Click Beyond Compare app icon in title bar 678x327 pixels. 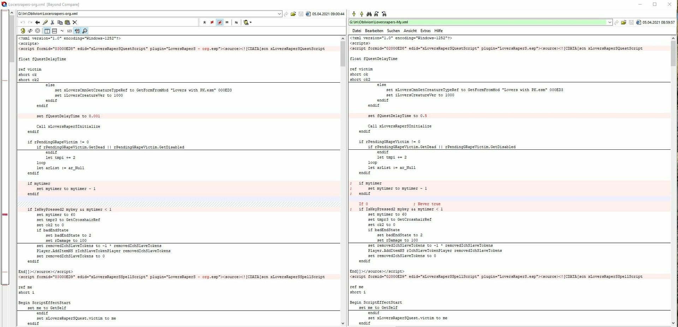[4, 4]
